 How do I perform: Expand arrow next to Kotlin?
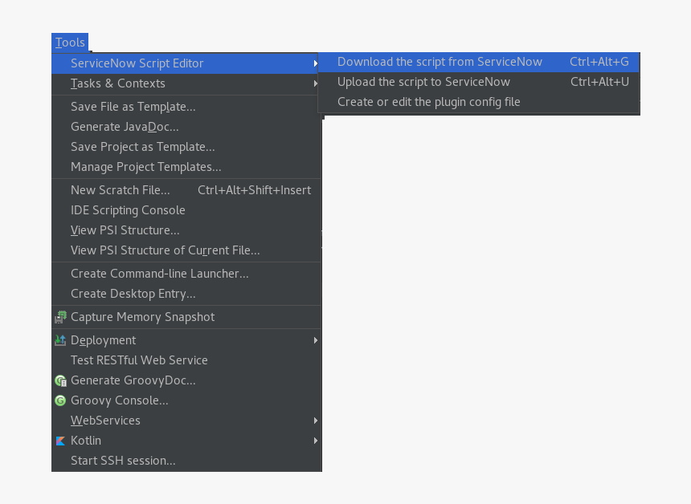316,441
